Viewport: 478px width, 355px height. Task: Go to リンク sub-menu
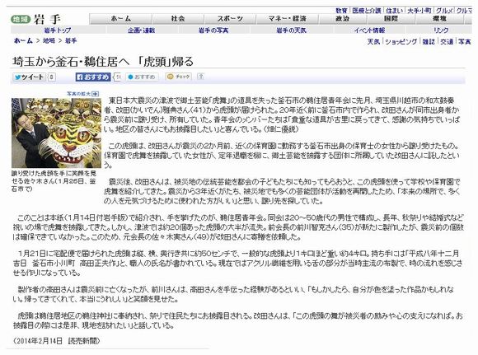(x=441, y=30)
